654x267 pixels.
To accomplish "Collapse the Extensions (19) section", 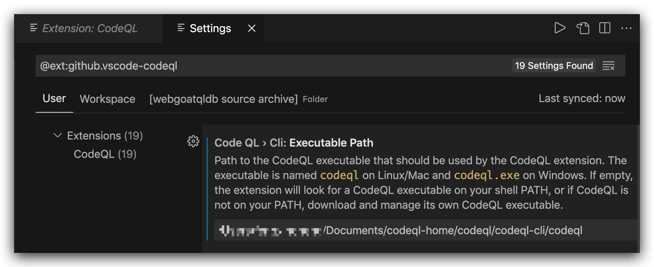I will [x=58, y=135].
